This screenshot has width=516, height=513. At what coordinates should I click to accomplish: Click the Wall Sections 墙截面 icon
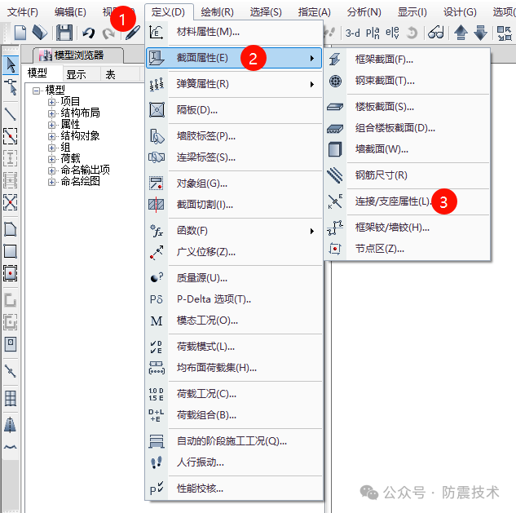coord(335,149)
